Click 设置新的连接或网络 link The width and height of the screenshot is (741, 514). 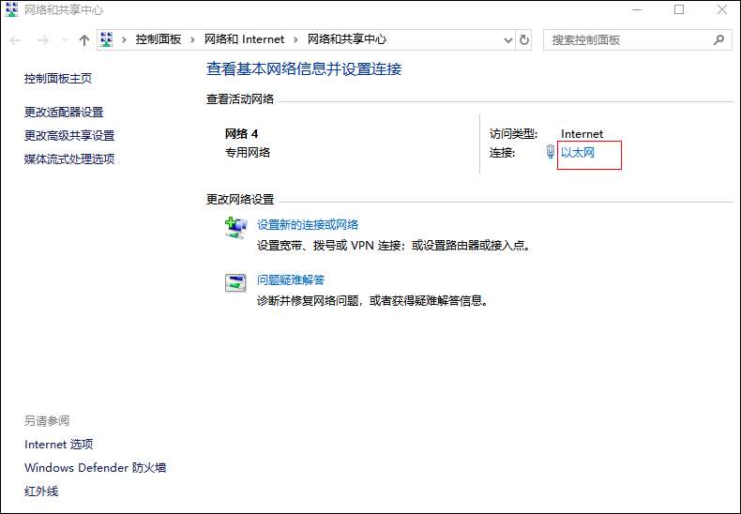pos(308,225)
